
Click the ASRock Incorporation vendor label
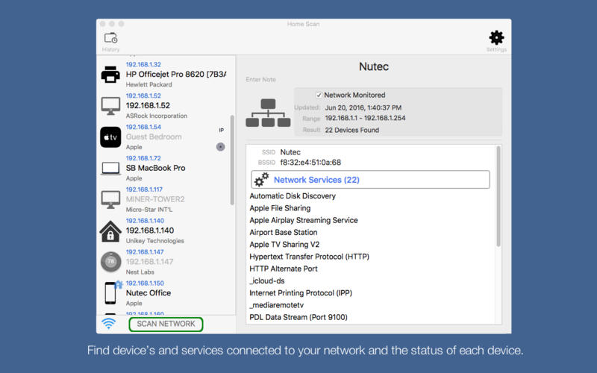[157, 116]
